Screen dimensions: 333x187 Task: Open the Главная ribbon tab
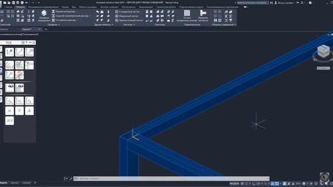point(8,7)
